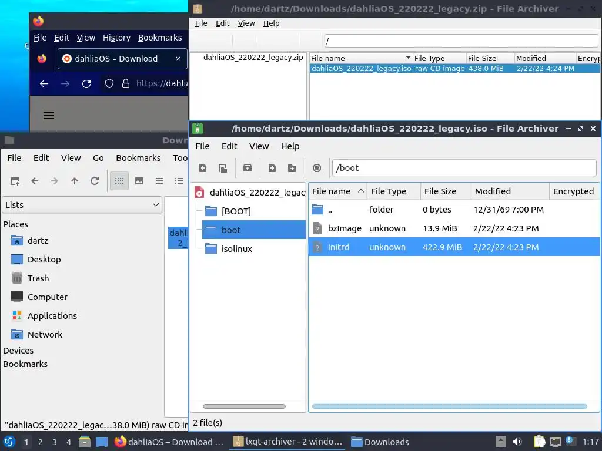
Task: Open History menu in Firefox
Action: tap(116, 38)
